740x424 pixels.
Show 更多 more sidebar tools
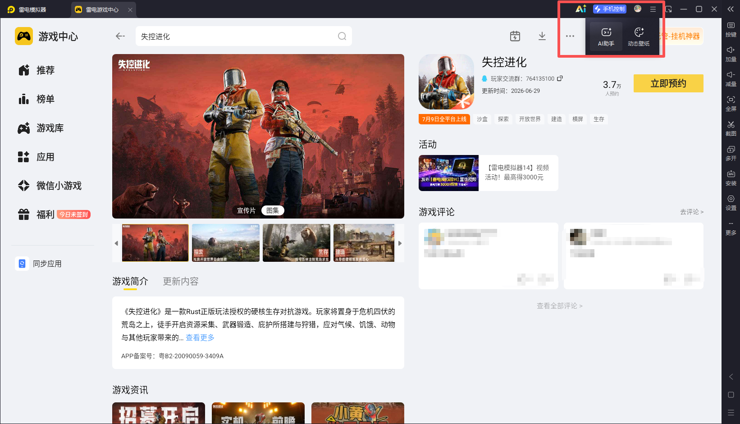[731, 228]
